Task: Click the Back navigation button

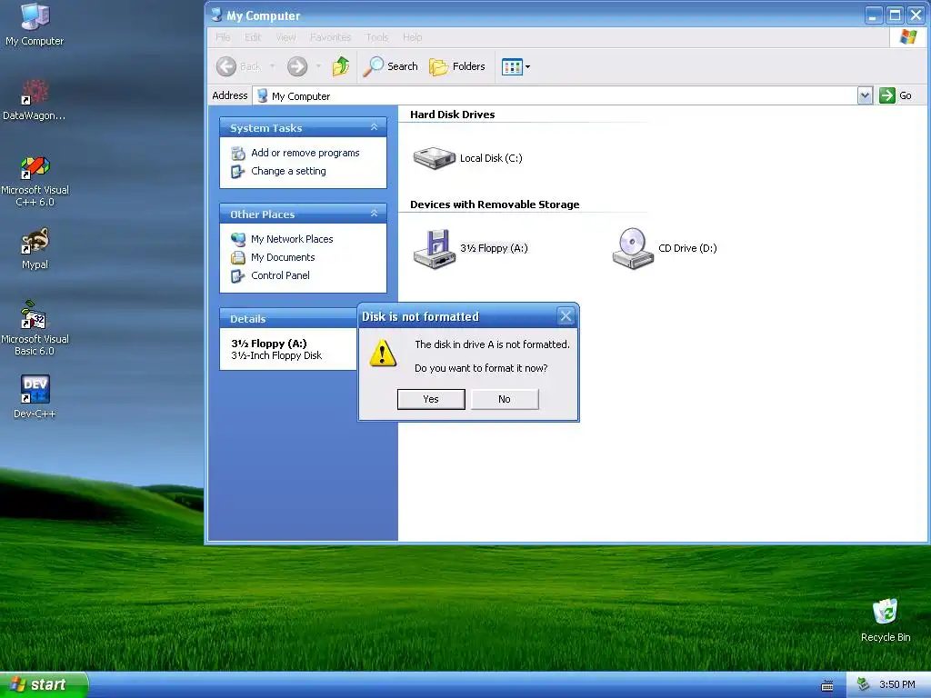Action: [x=239, y=66]
